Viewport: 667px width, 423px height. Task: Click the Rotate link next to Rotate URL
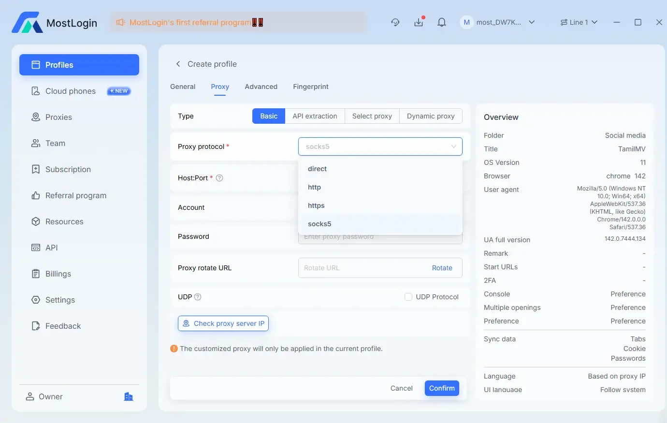click(442, 268)
